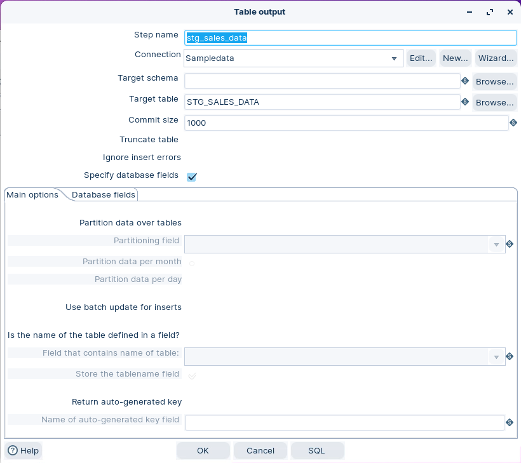
Task: Click variable icon for table name field dropdown
Action: point(510,357)
